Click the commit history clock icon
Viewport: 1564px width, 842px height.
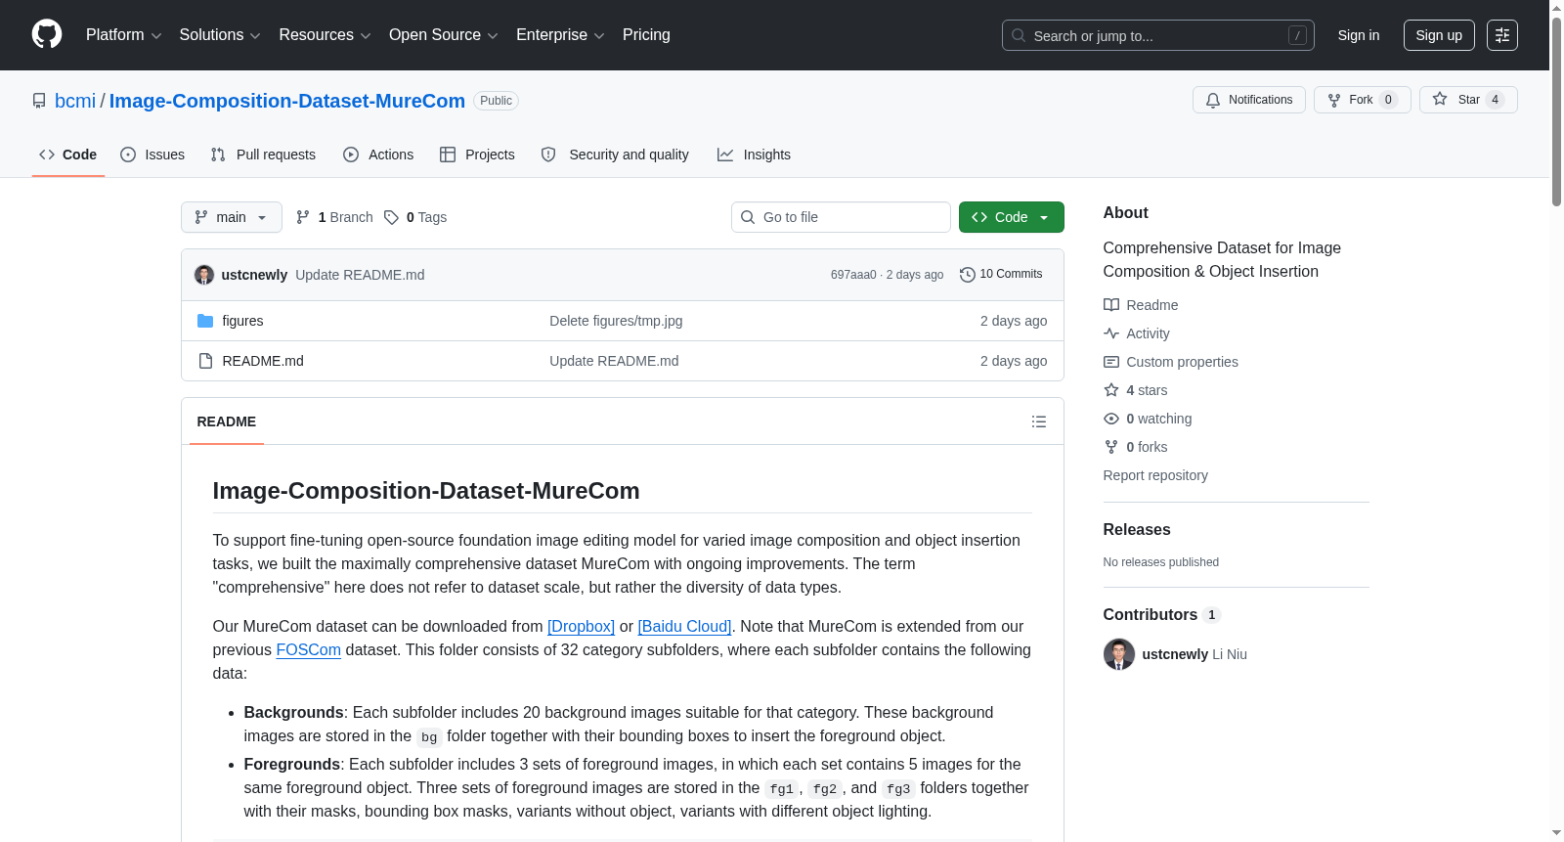tap(968, 275)
